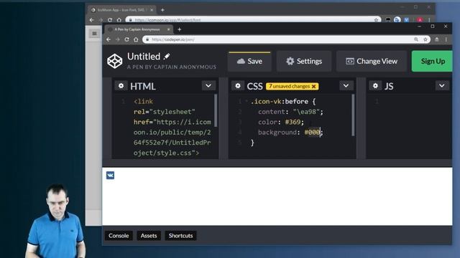Bookmark the IcoMoon page with star
Image resolution: width=460 pixels, height=258 pixels.
[376, 20]
